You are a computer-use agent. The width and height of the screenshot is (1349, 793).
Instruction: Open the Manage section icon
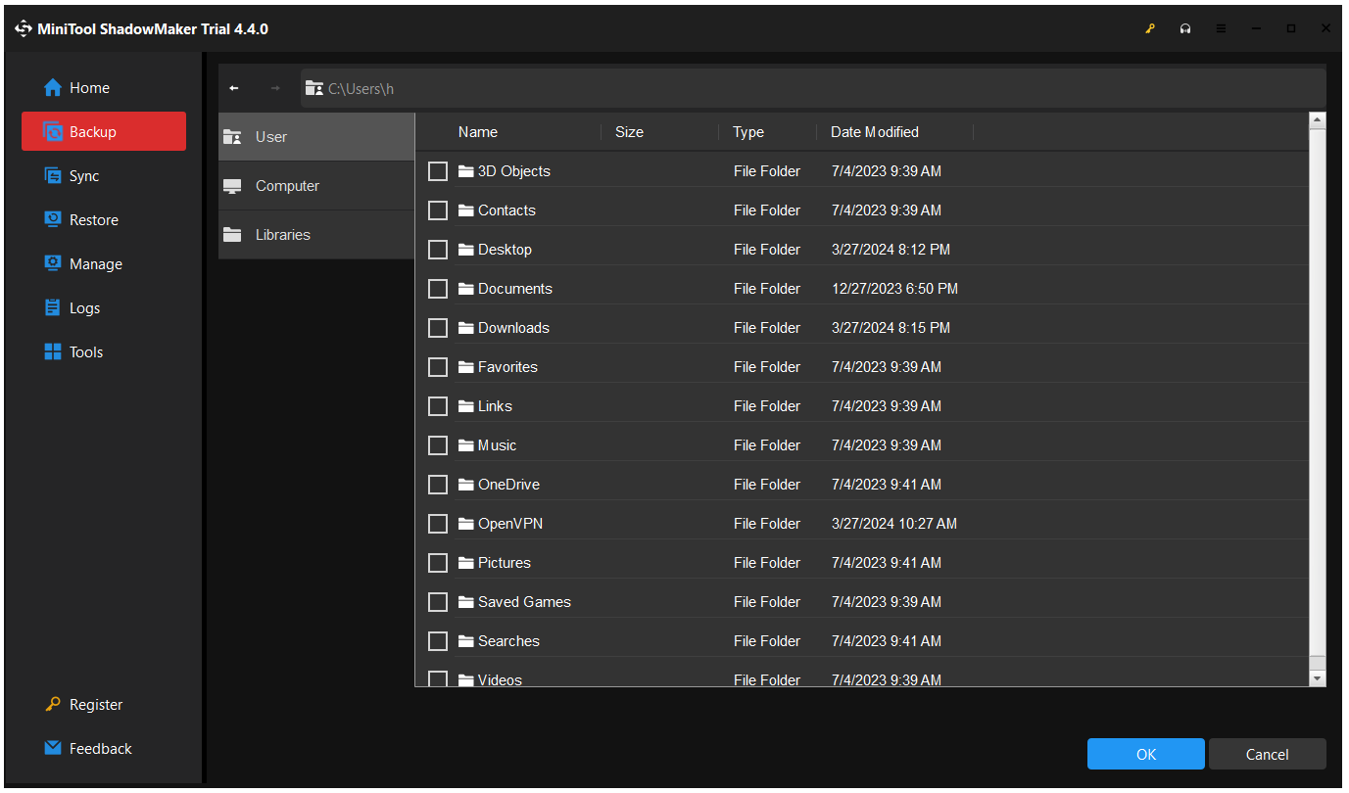pyautogui.click(x=53, y=264)
